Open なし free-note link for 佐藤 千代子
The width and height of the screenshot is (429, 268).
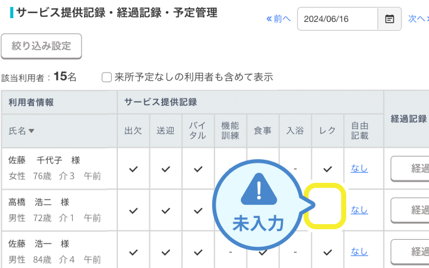pos(359,168)
